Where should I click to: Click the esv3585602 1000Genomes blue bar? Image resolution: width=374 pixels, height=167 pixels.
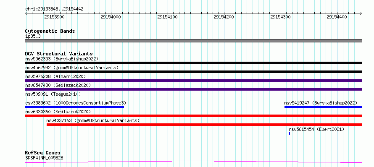coord(74,107)
